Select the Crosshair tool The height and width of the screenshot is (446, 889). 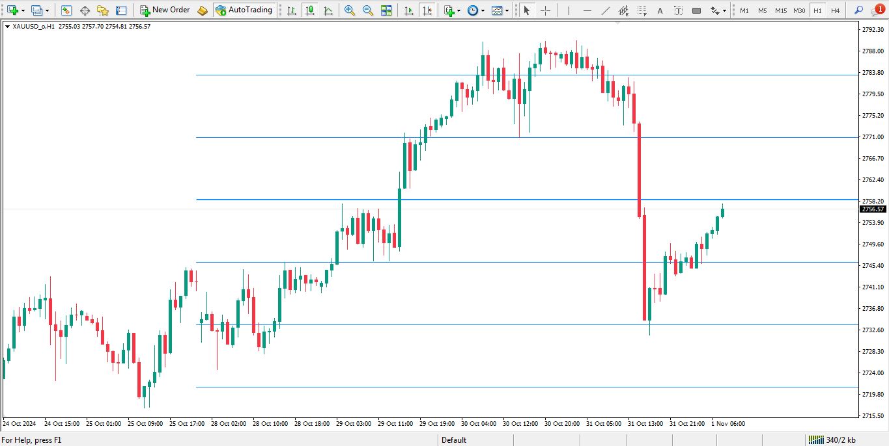click(x=545, y=10)
